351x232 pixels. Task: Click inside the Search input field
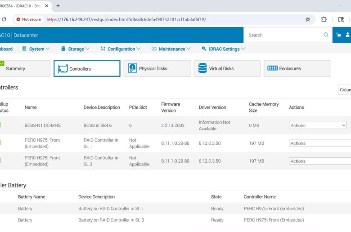pos(283,35)
